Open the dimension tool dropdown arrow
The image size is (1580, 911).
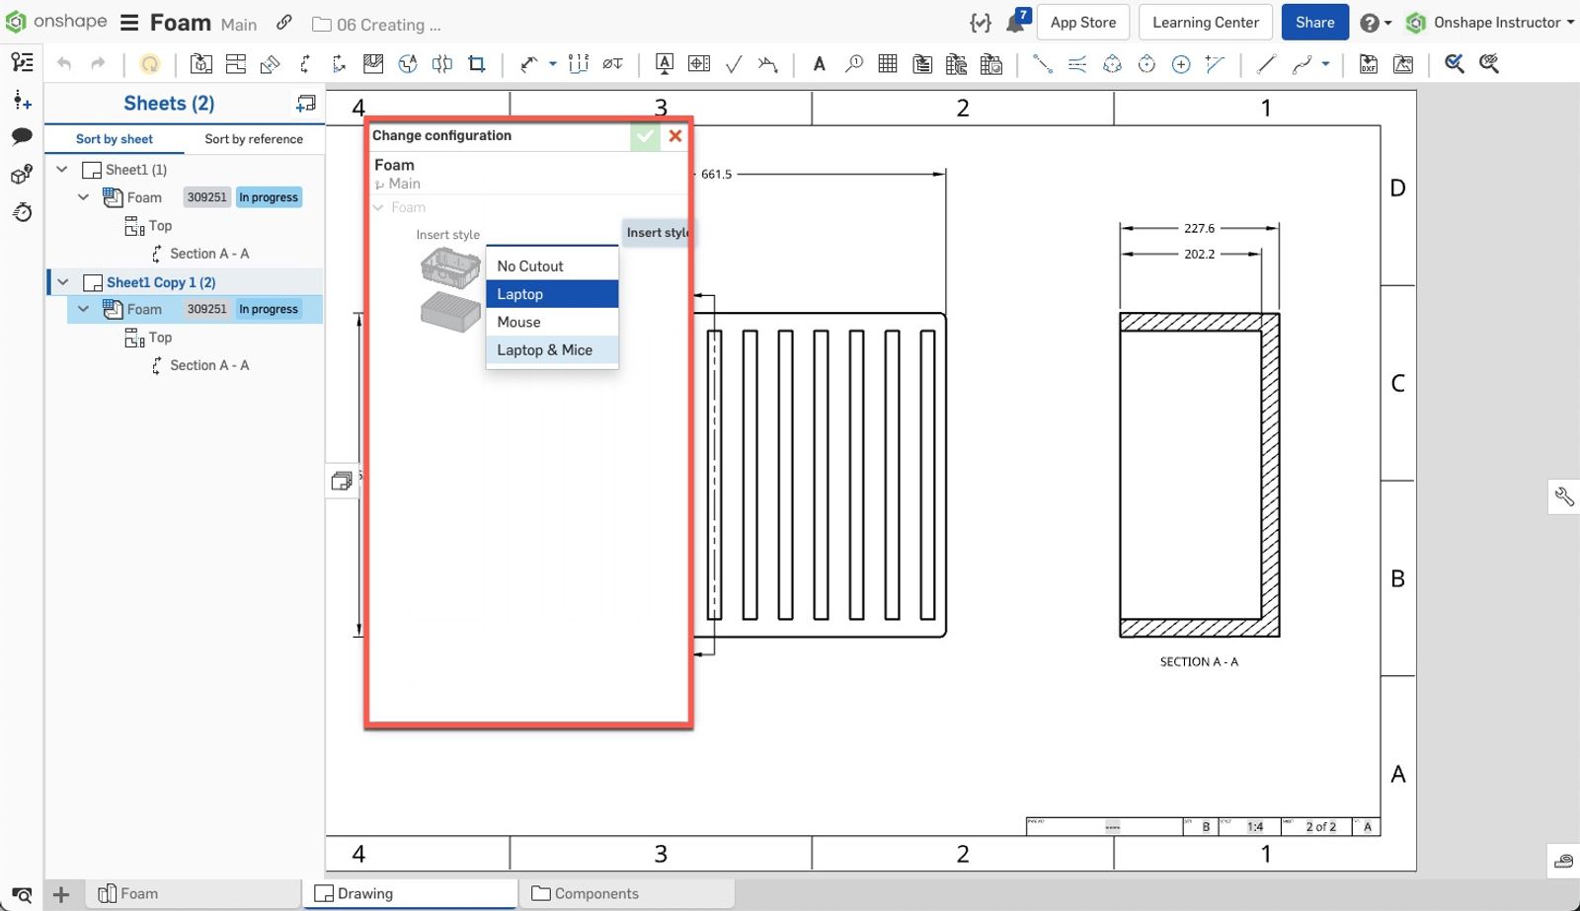tap(553, 64)
